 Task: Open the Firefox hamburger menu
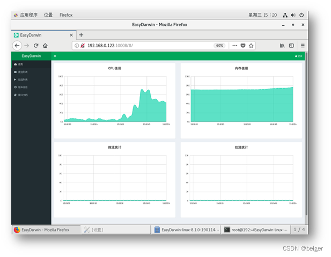click(303, 46)
